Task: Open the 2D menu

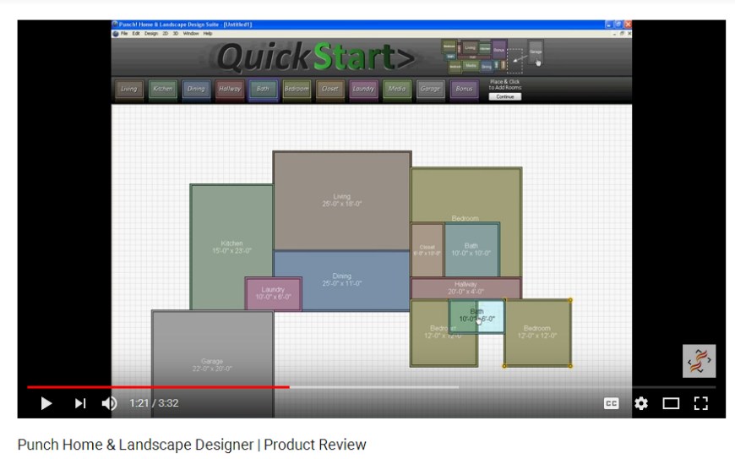Action: point(166,34)
